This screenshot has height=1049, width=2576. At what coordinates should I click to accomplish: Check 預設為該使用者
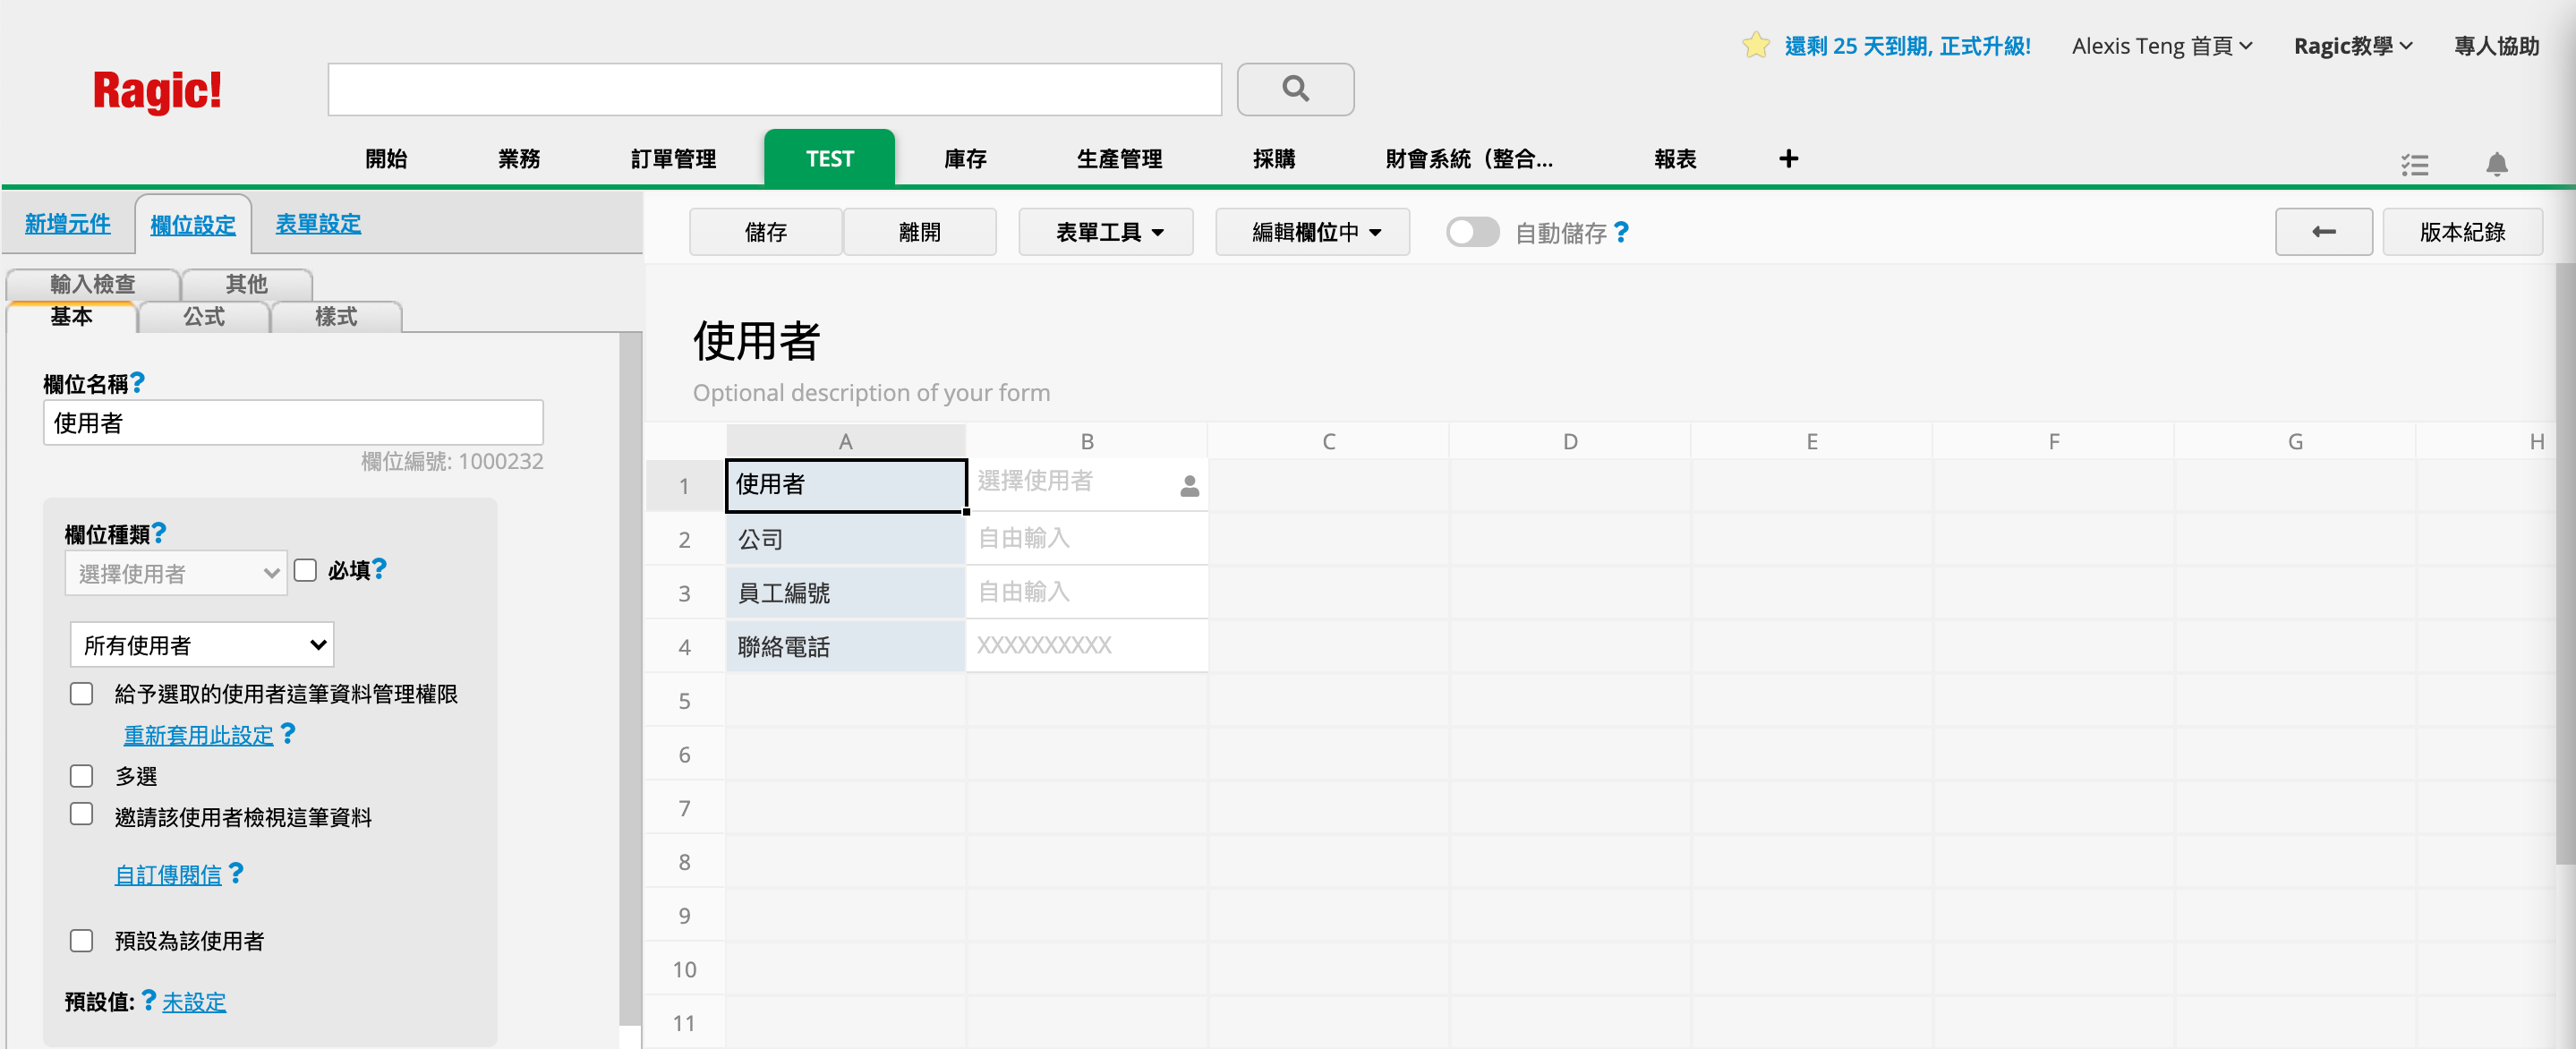81,939
